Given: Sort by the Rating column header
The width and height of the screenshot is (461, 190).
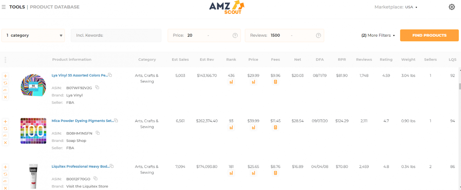Looking at the screenshot, I should point(386,60).
